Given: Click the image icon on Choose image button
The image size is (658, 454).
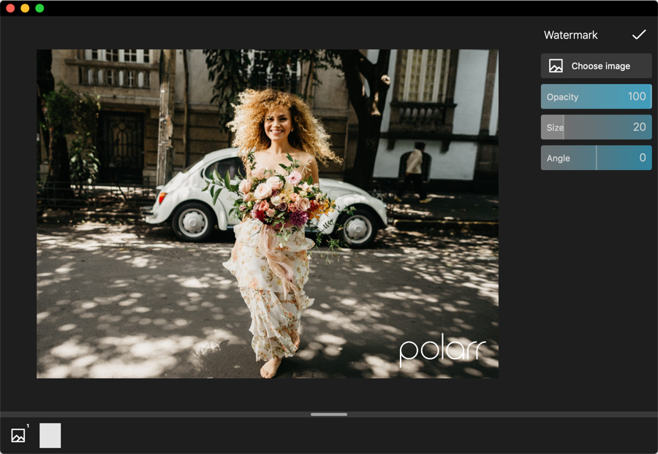Looking at the screenshot, I should click(557, 66).
